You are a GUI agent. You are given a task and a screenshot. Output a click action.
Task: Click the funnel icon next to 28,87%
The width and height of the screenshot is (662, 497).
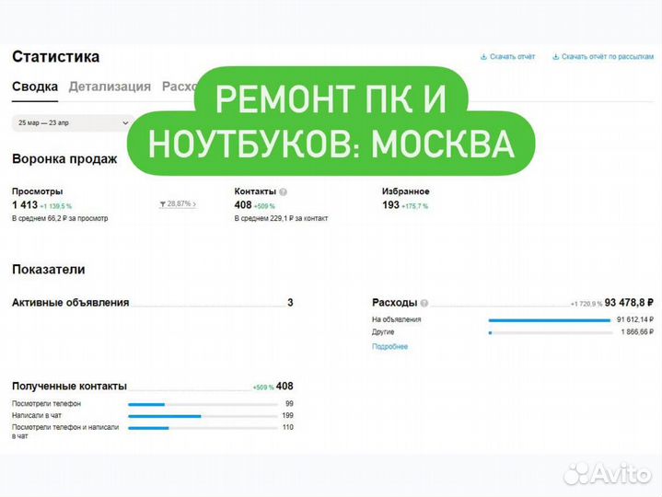(163, 204)
